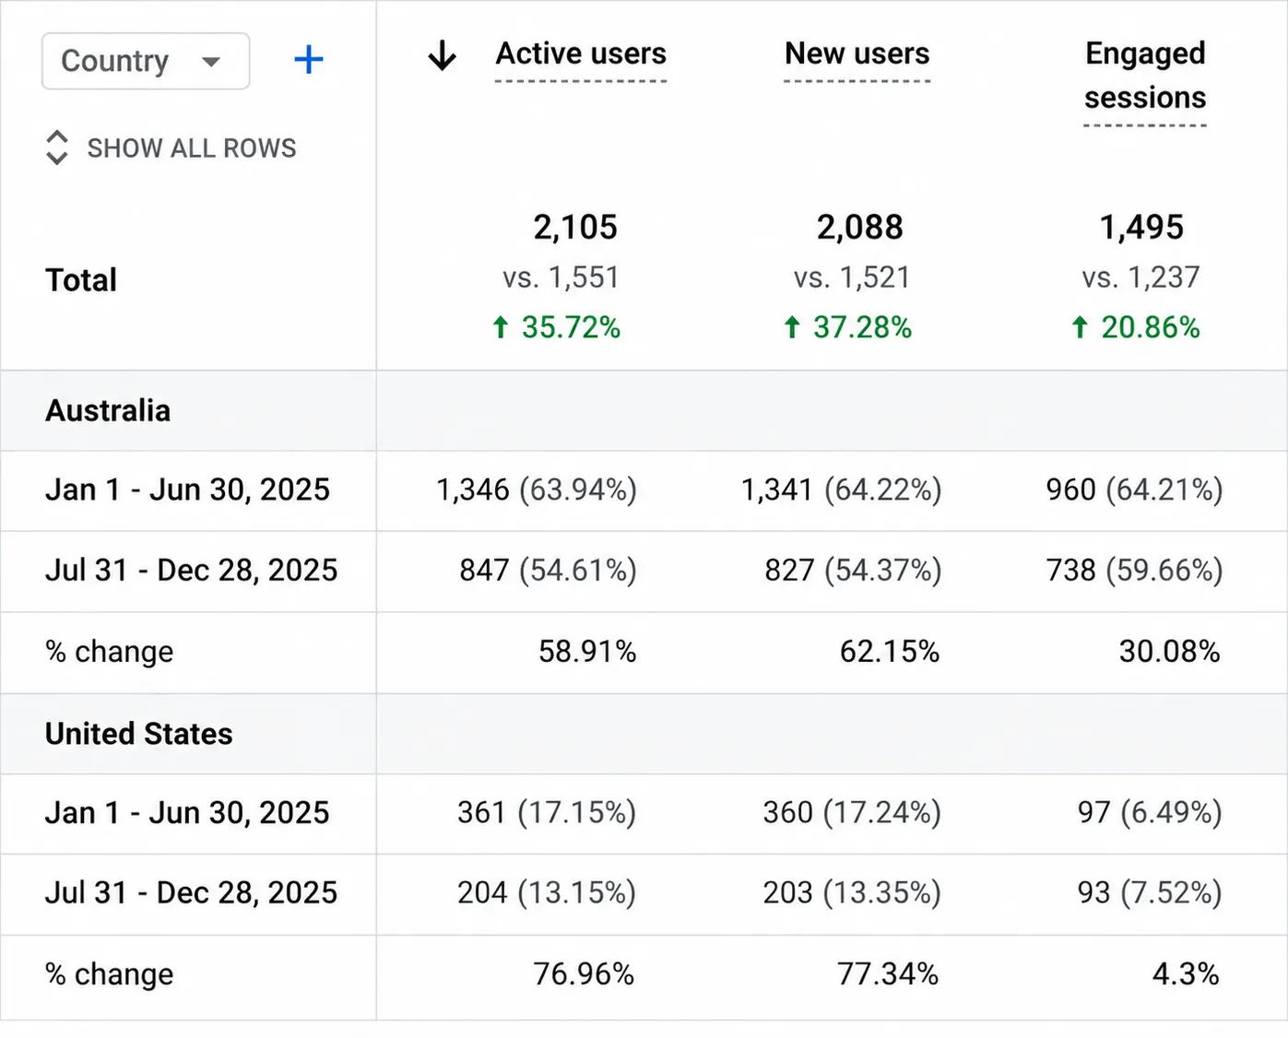The image size is (1288, 1038).
Task: Click the 35.72% Active users increase indicator
Action: 556,327
